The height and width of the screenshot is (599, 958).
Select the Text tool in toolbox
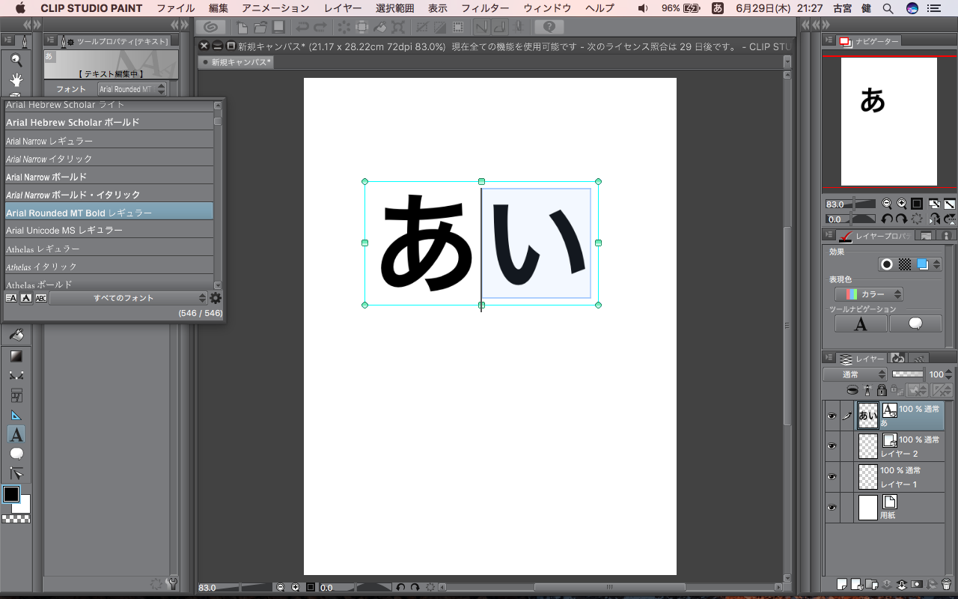click(16, 434)
